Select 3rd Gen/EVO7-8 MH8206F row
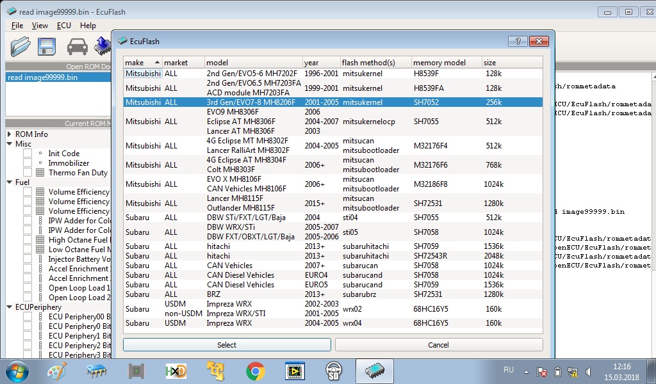Viewport: 656px width, 384px height. (x=333, y=102)
